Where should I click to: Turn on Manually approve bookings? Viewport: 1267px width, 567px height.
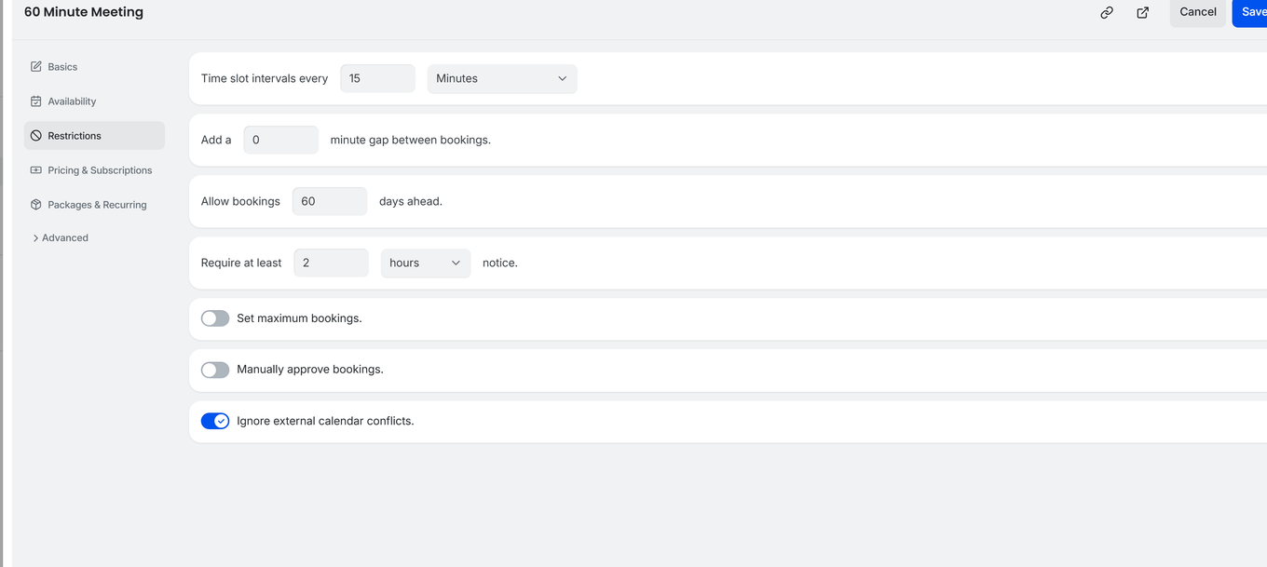pos(214,369)
